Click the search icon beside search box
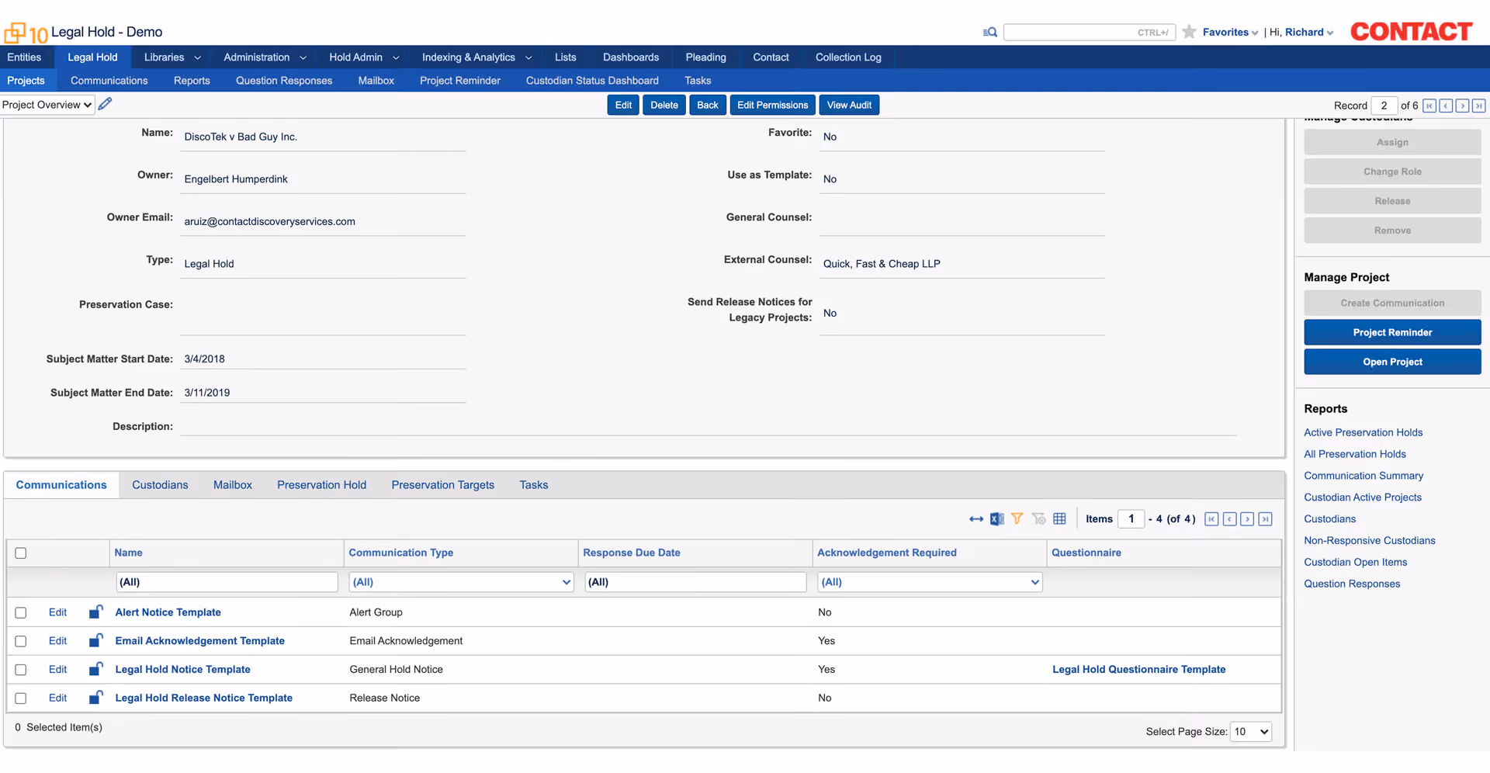The width and height of the screenshot is (1490, 773). [989, 32]
